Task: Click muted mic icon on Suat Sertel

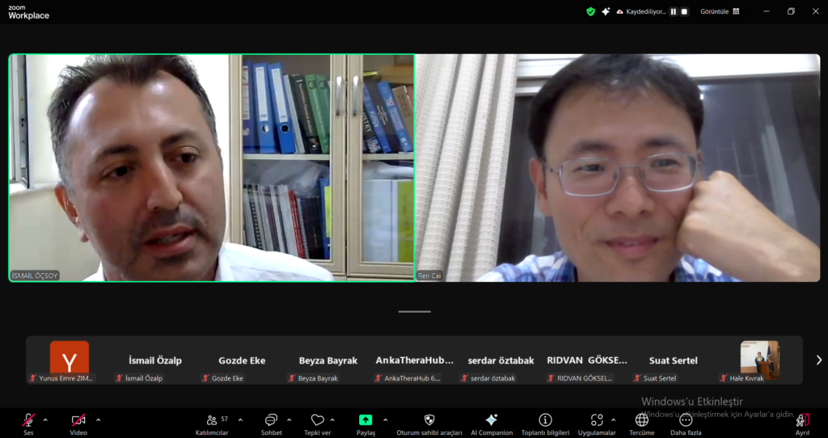Action: point(637,378)
